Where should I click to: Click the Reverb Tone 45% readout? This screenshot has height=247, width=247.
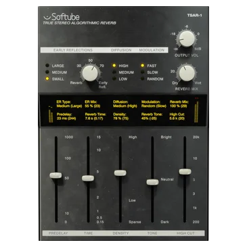click(x=152, y=116)
